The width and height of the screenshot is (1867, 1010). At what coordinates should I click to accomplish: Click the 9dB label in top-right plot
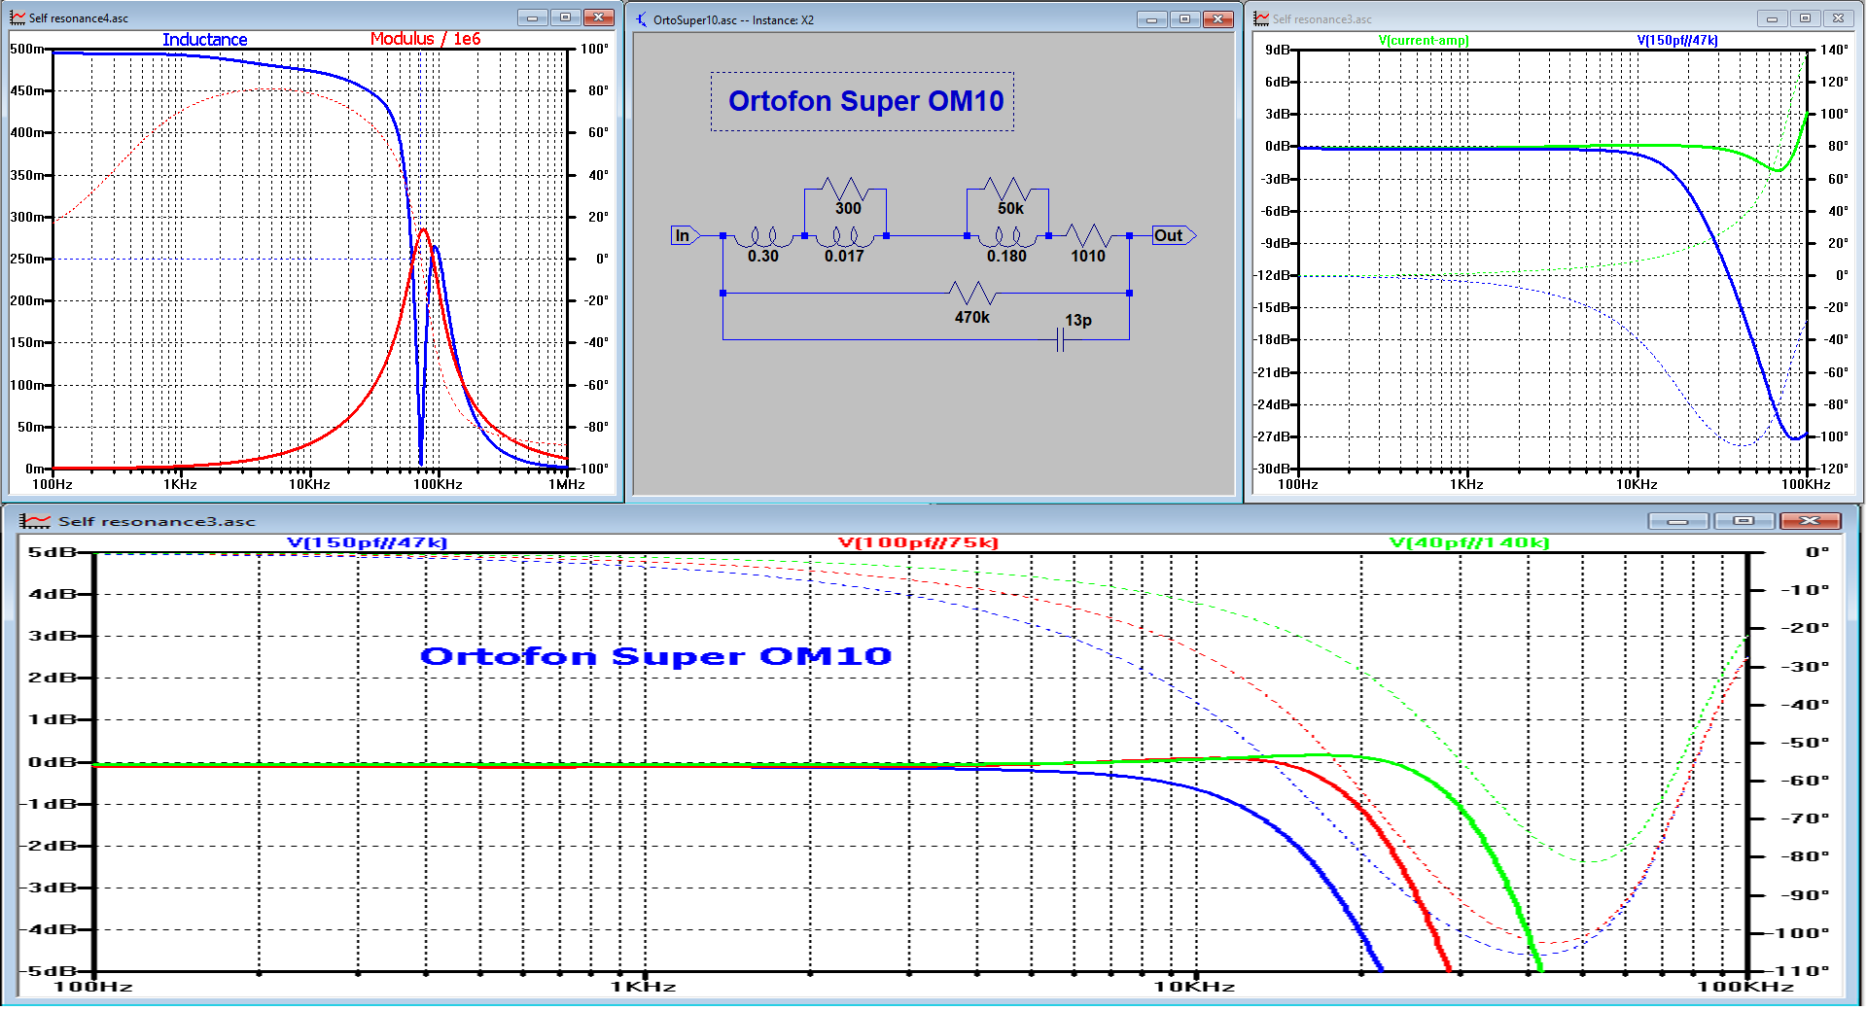coord(1278,50)
